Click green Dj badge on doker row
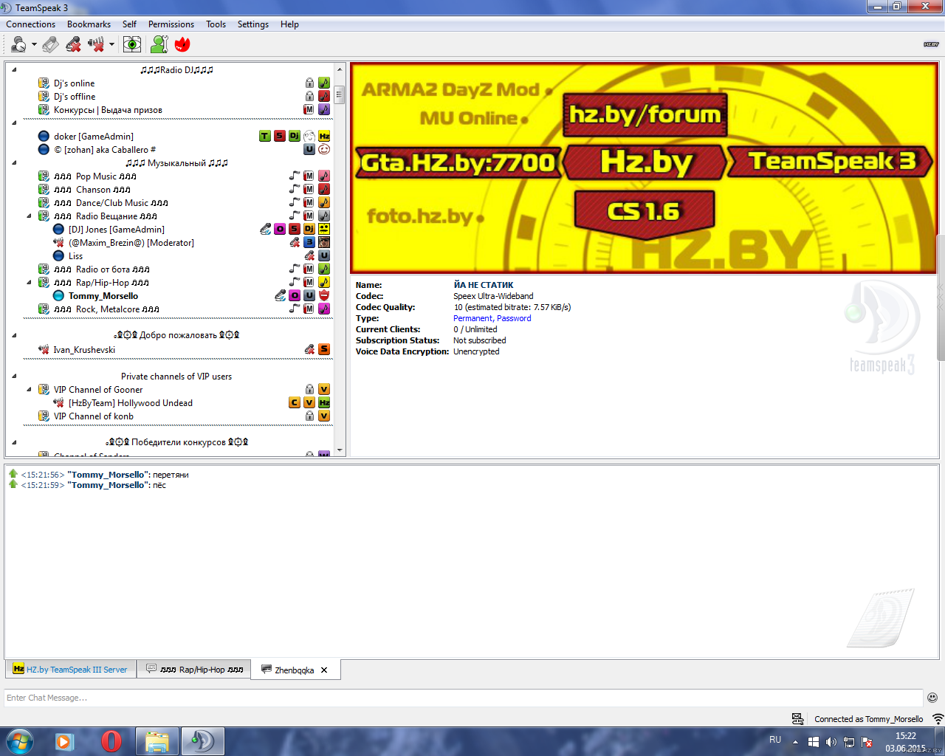The height and width of the screenshot is (756, 945). (295, 136)
